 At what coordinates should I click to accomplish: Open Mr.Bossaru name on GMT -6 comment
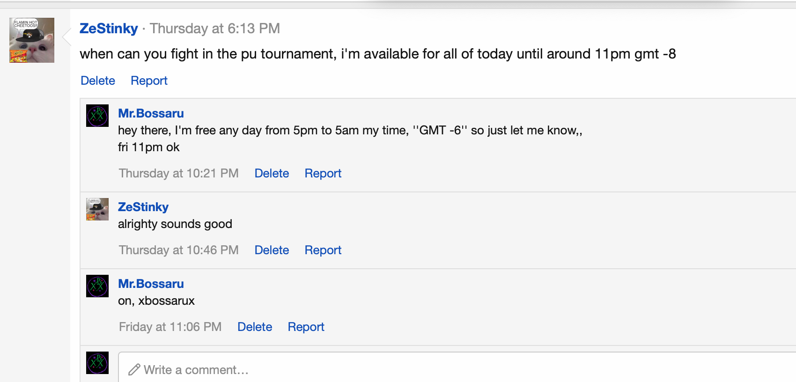coord(151,113)
